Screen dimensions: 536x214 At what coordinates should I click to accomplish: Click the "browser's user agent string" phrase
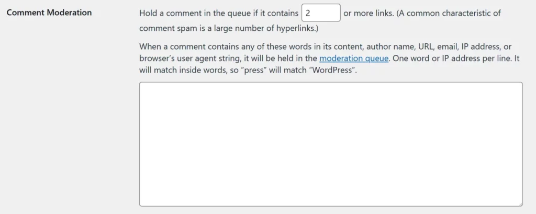189,58
